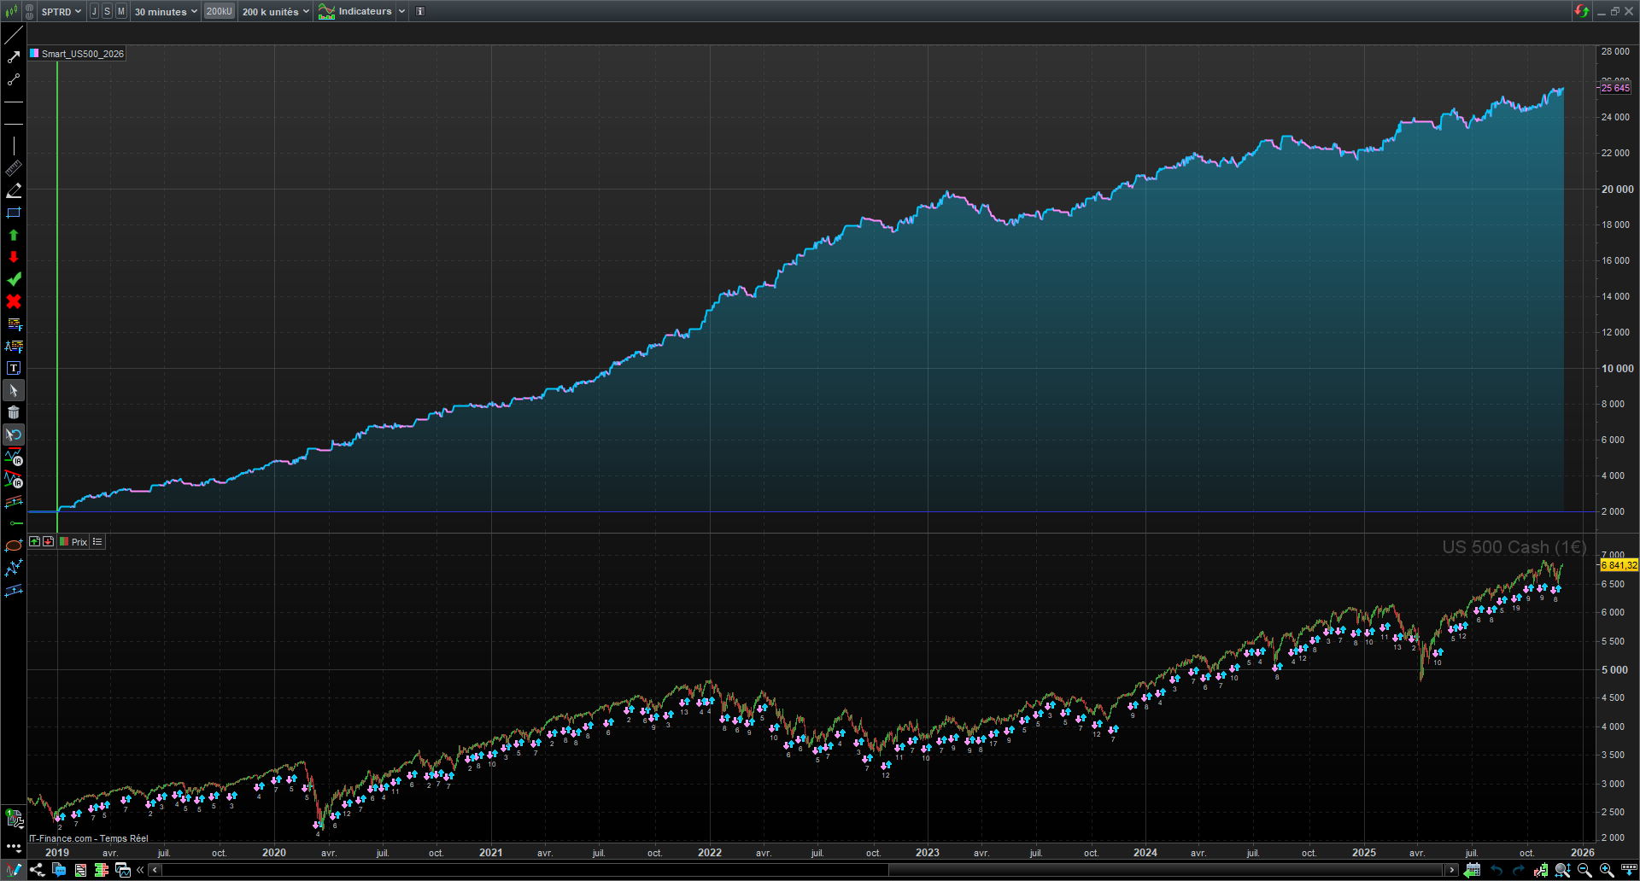Click the Prix label on price panel
The height and width of the screenshot is (881, 1640).
click(x=79, y=542)
